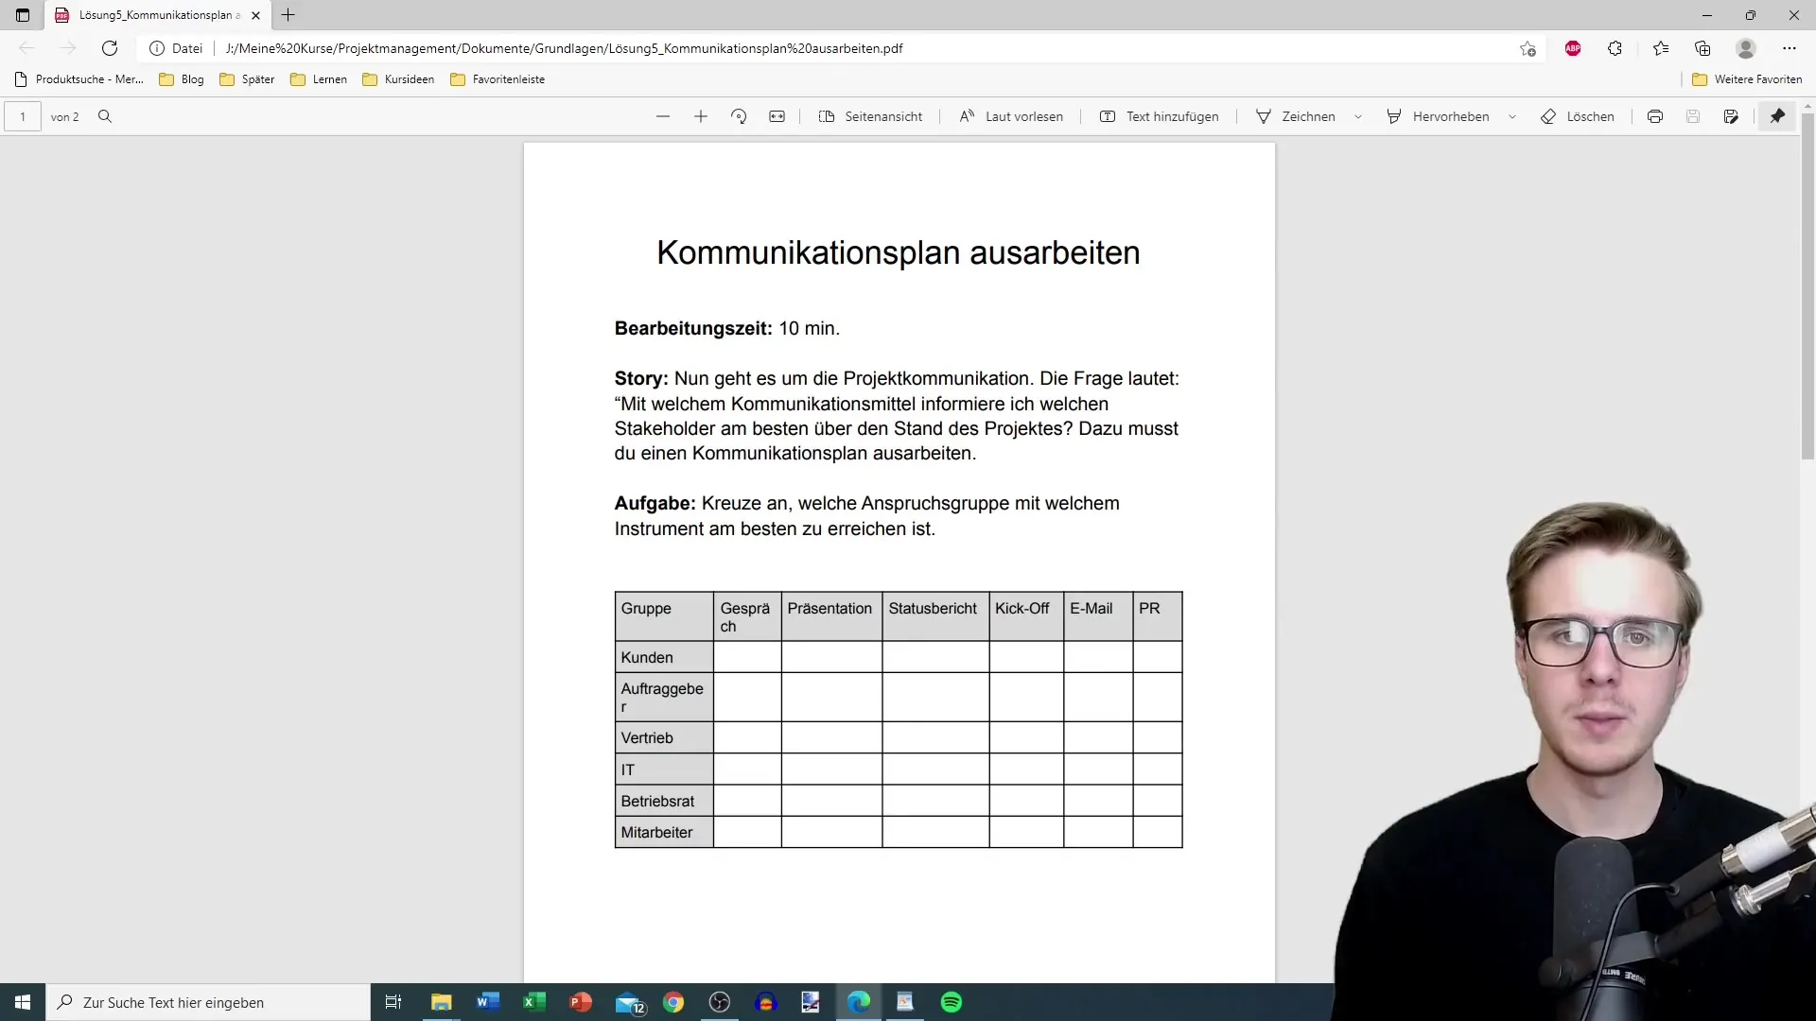Viewport: 1816px width, 1021px height.
Task: Expand Zeichnen options dropdown arrow
Action: 1358,116
